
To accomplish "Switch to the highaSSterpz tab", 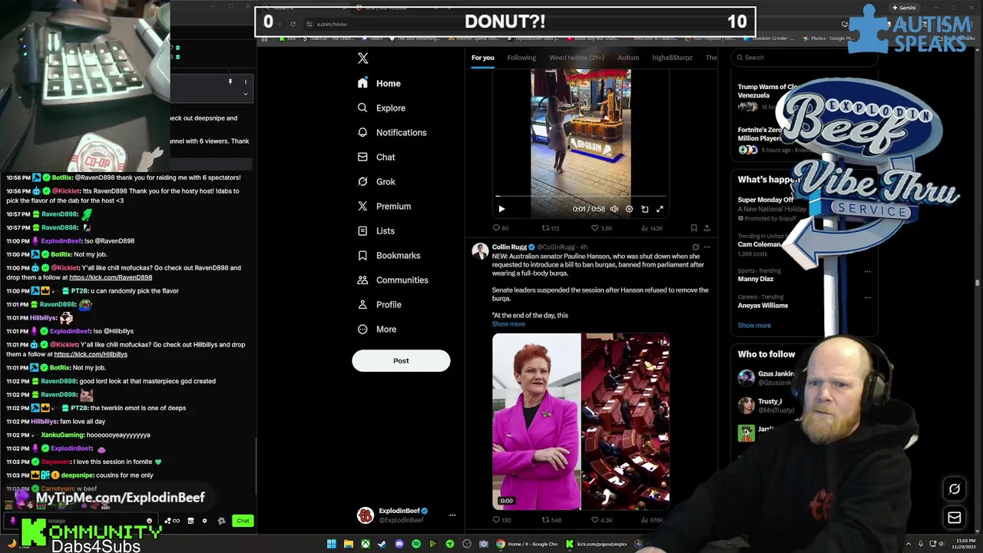I will [x=672, y=58].
